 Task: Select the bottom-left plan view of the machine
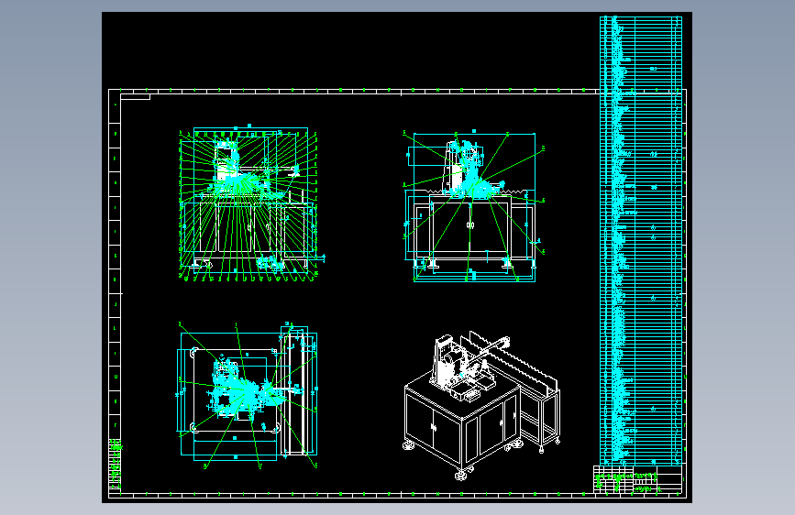click(247, 395)
